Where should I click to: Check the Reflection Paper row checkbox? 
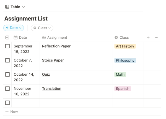(x=7, y=46)
